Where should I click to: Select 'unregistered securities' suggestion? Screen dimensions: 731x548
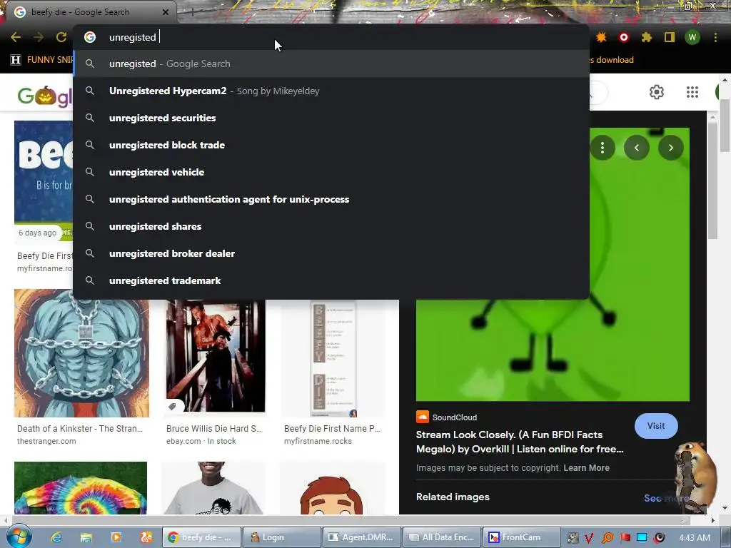[x=331, y=118]
